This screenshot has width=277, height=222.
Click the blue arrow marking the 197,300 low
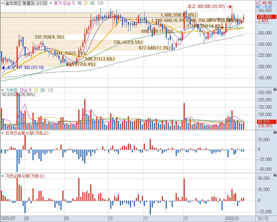pos(4,67)
